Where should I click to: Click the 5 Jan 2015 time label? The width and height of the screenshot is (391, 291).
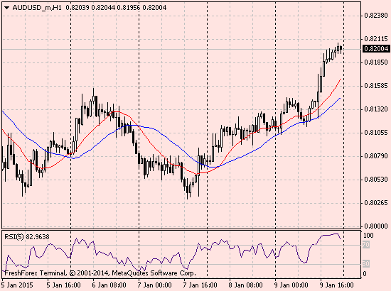click(18, 285)
